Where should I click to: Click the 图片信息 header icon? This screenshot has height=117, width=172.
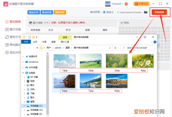[x=30, y=23]
